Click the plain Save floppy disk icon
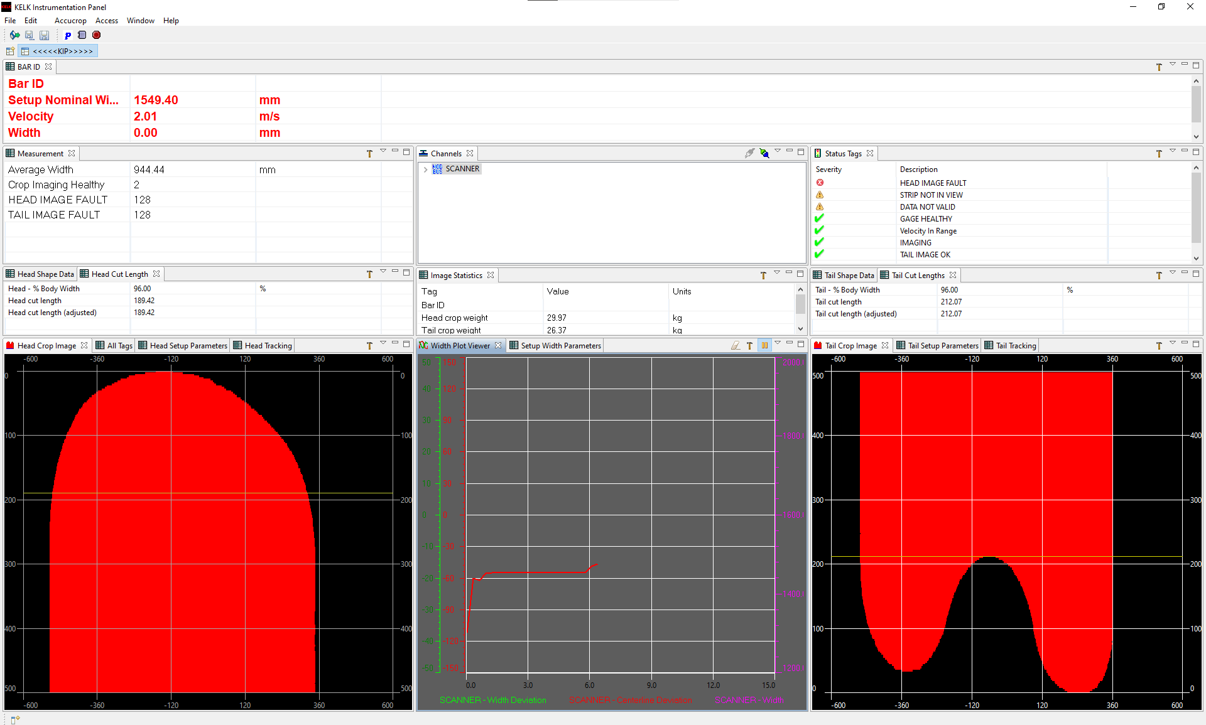Screen dimensions: 1206x725 [x=44, y=35]
